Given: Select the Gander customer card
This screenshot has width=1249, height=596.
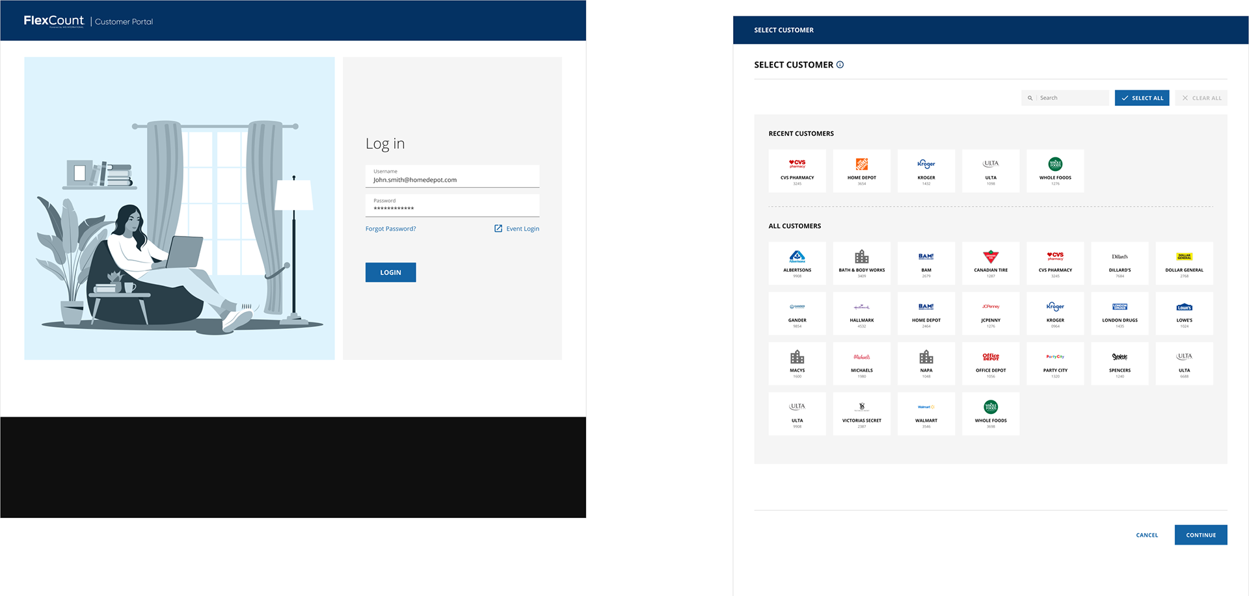Looking at the screenshot, I should coord(797,313).
